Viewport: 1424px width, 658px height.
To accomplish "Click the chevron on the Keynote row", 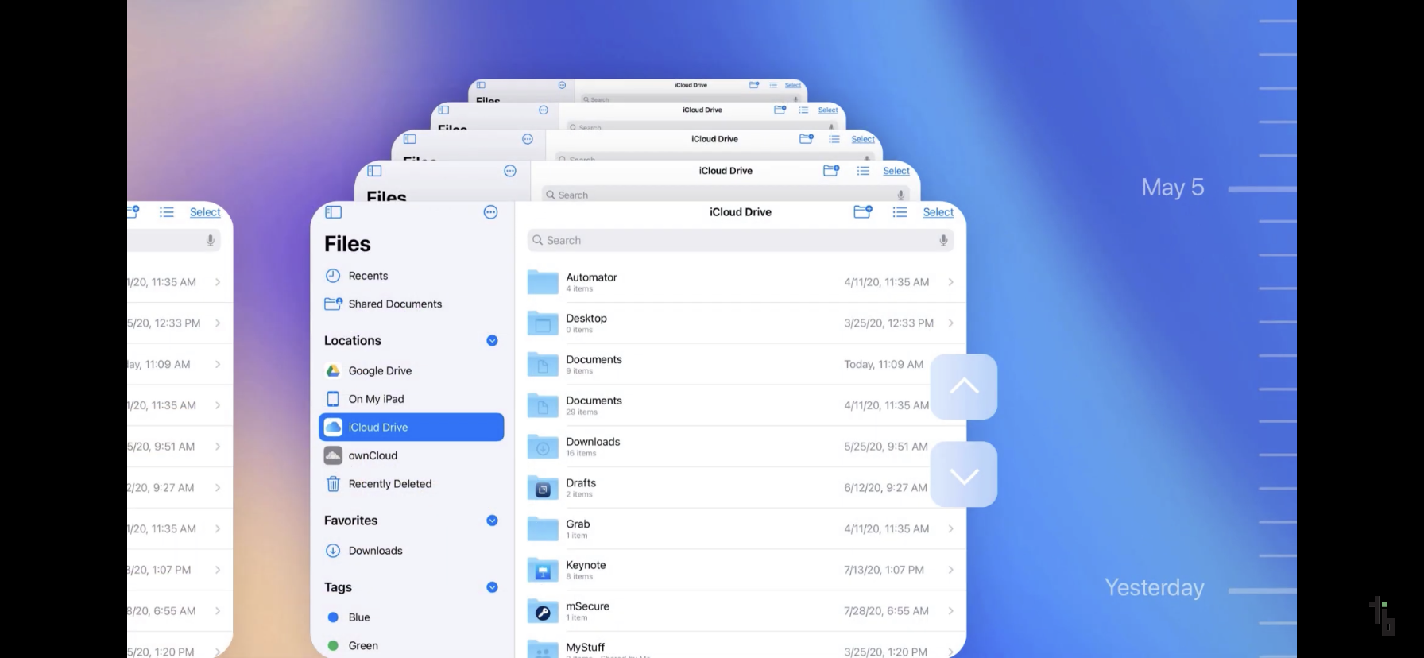I will [x=950, y=570].
